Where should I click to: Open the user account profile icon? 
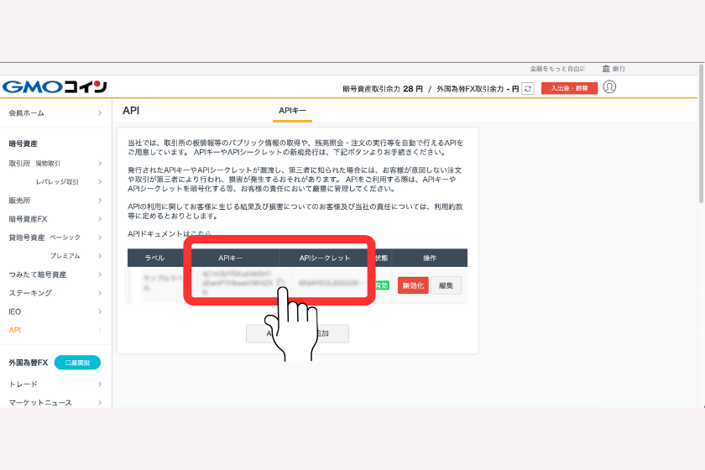tap(609, 87)
